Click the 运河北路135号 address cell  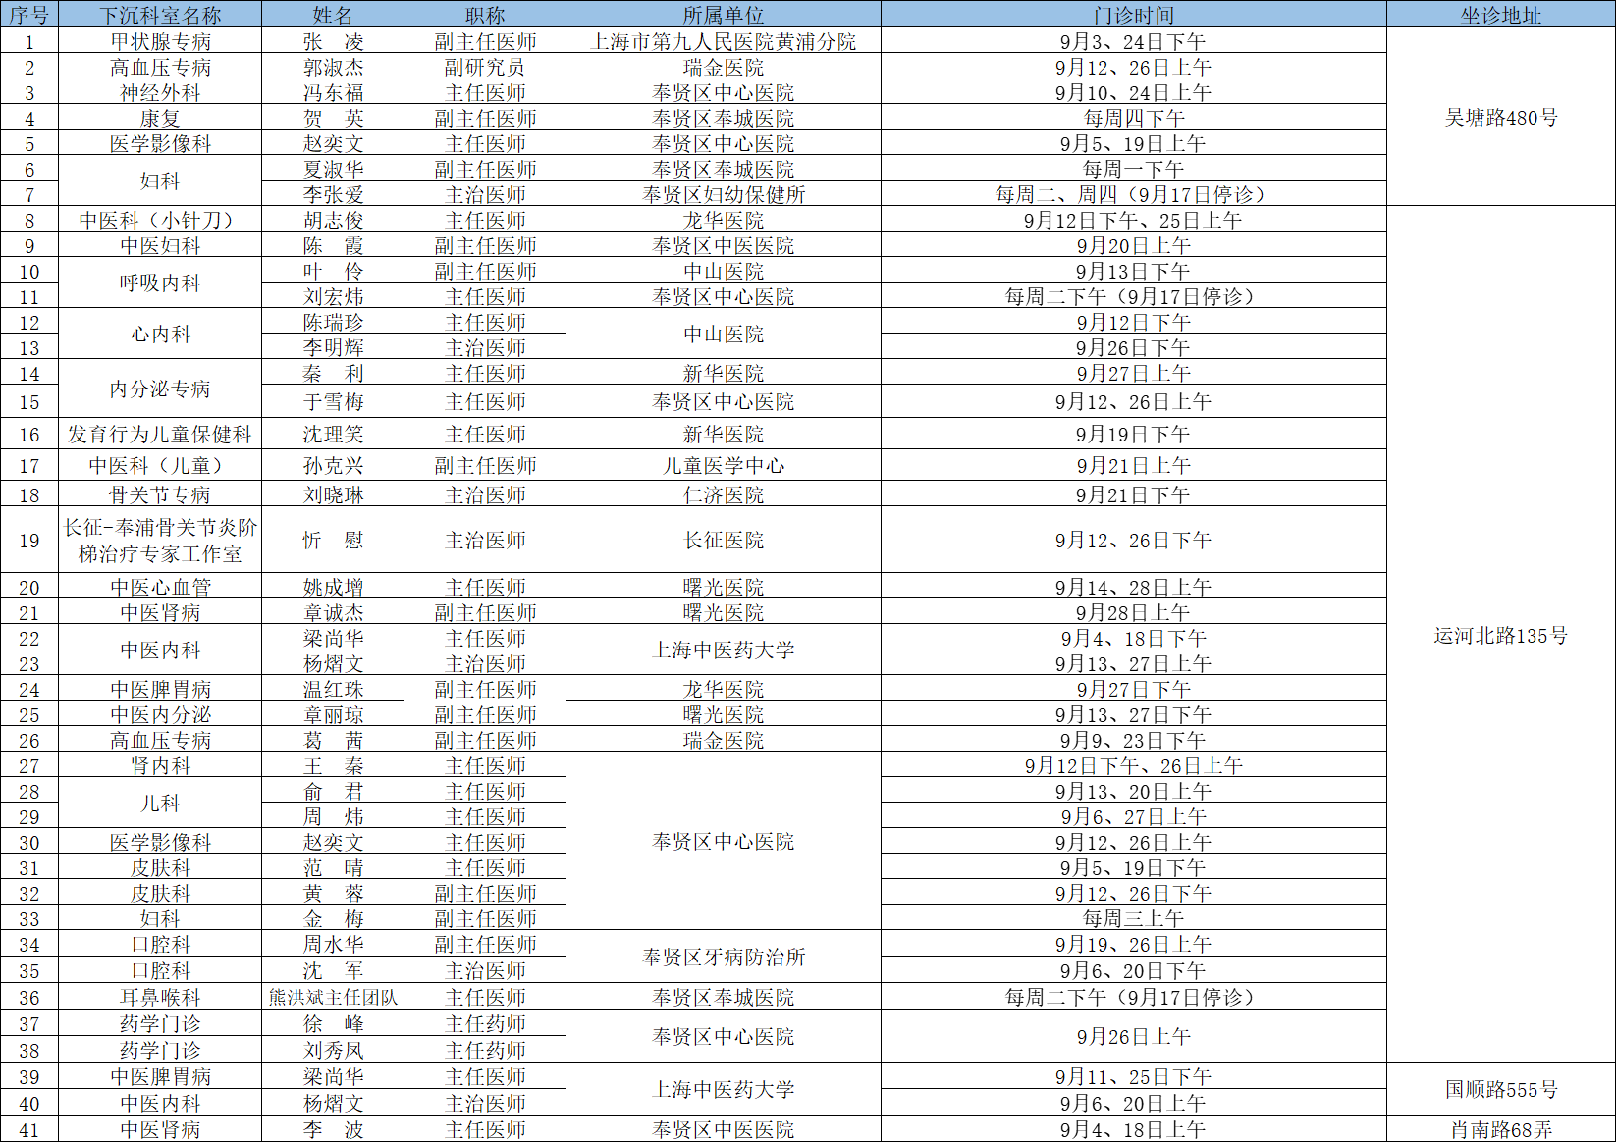[x=1500, y=636]
